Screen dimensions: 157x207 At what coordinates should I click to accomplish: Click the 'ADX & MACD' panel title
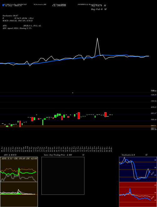10,155
